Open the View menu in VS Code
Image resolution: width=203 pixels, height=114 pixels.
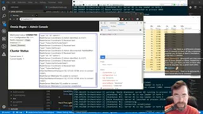(x=30, y=2)
